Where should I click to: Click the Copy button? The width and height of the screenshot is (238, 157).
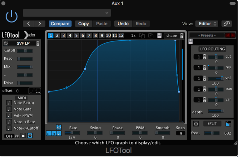pos(84,24)
